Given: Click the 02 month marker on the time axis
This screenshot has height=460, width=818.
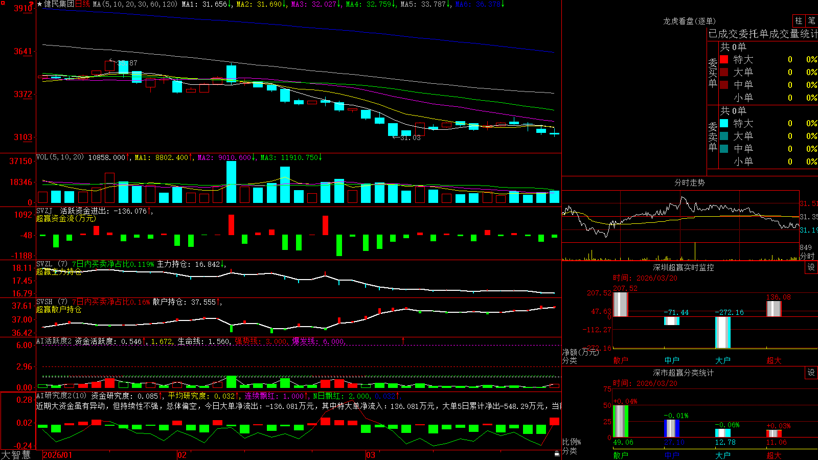Looking at the screenshot, I should 182,455.
